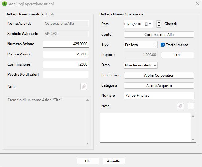The image size is (202, 167).
Task: Click the empty Pacchetto di azioni field
Action: pyautogui.click(x=66, y=75)
